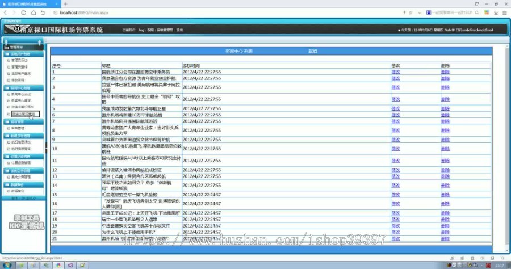Click the 添加时间 column header
The image size is (511, 269).
coord(191,65)
